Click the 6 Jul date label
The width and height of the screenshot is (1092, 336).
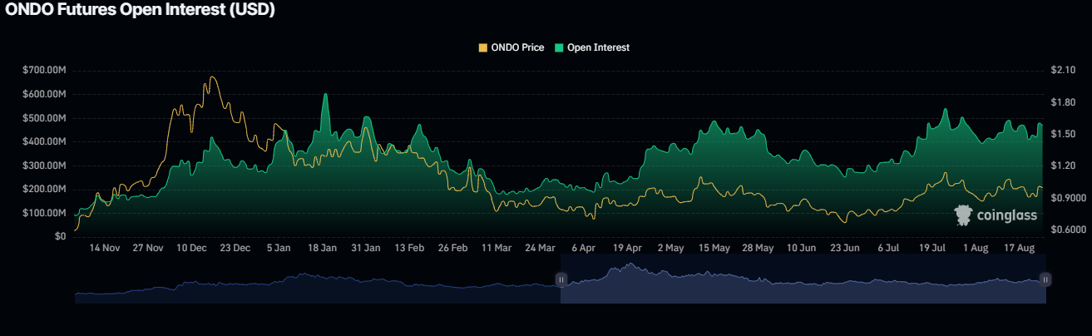tap(888, 248)
